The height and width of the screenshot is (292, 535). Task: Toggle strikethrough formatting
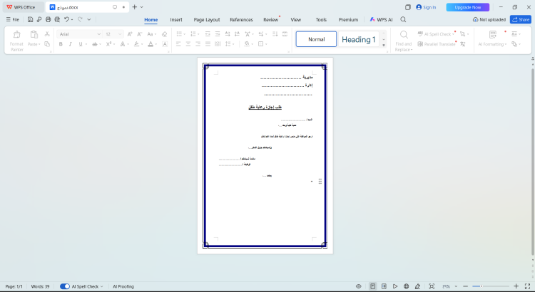(x=94, y=44)
